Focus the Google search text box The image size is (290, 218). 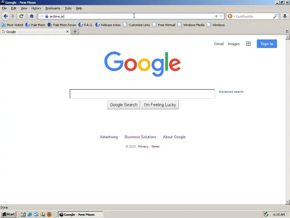tap(142, 94)
